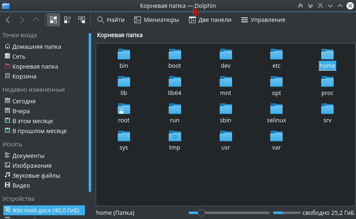This screenshot has height=219, width=356.
Task: Select the lib folder icon
Action: point(124,81)
